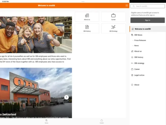The height and width of the screenshot is (125, 166).
Task: Open the OBI Strategy network tile
Action: 113,28
